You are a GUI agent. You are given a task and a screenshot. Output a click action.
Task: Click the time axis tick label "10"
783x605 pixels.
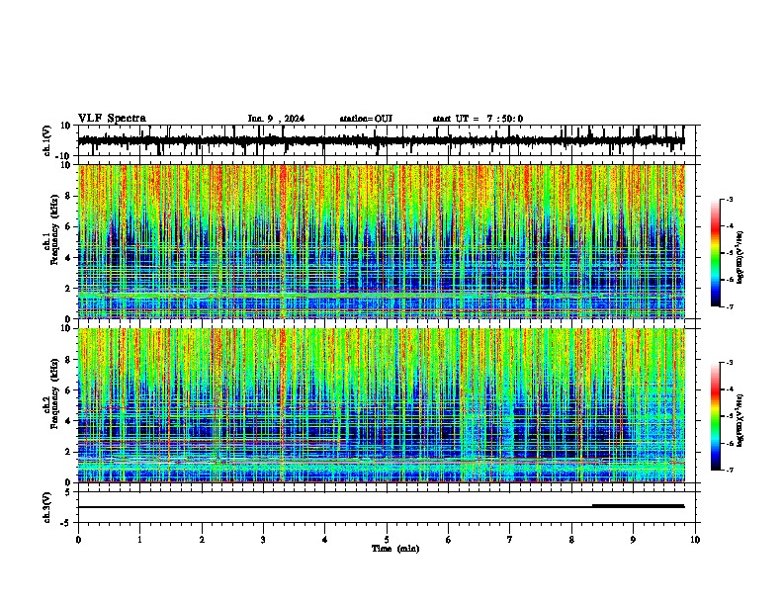tap(695, 540)
